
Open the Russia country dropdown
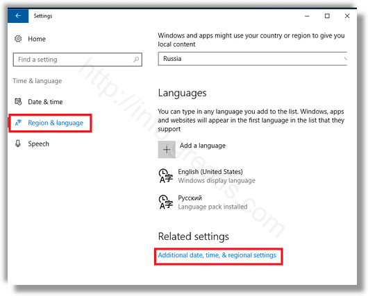253,59
